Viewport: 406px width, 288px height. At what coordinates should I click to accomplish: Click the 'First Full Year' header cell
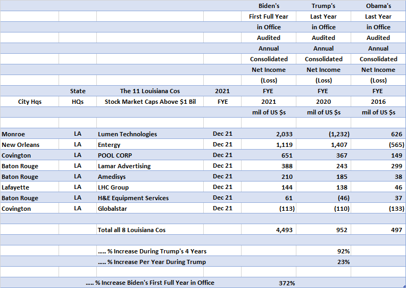coord(269,17)
